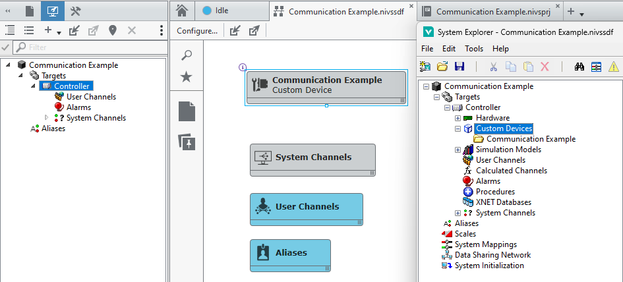The height and width of the screenshot is (282, 623).
Task: Open the favorites star in canvas sidebar
Action: (187, 76)
